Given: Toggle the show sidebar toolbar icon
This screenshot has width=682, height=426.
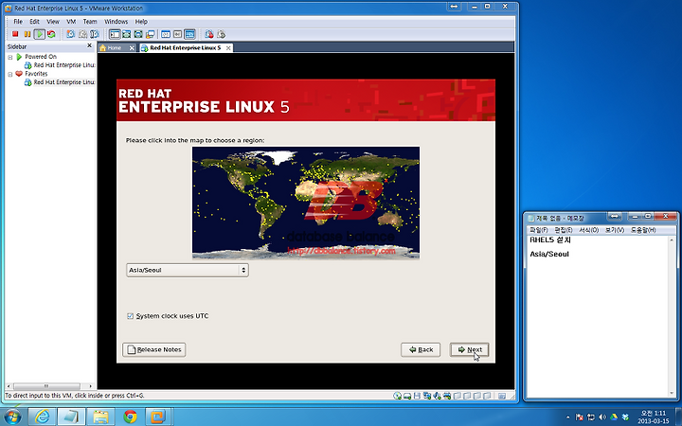Looking at the screenshot, I should [x=115, y=34].
